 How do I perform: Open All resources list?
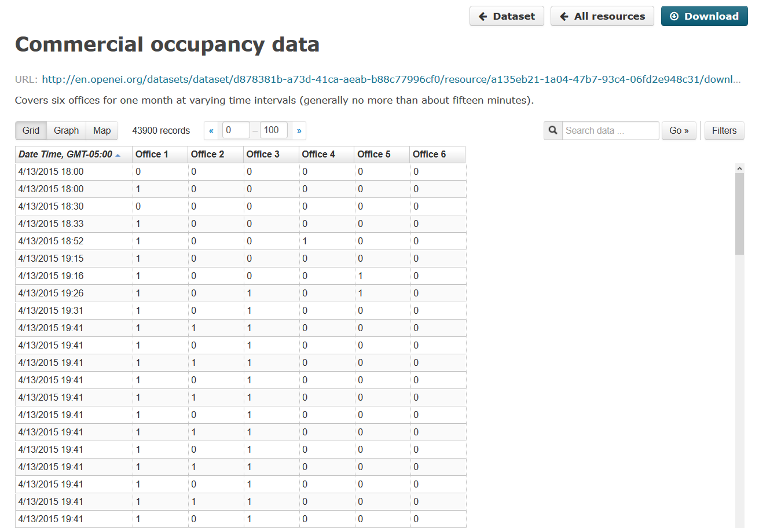point(602,16)
